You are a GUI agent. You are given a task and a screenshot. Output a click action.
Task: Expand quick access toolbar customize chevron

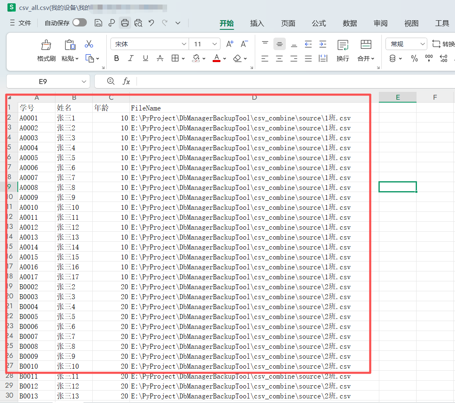(x=178, y=23)
